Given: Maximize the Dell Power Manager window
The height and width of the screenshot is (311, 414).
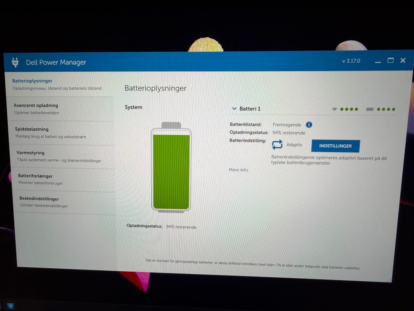Looking at the screenshot, I should (391, 60).
